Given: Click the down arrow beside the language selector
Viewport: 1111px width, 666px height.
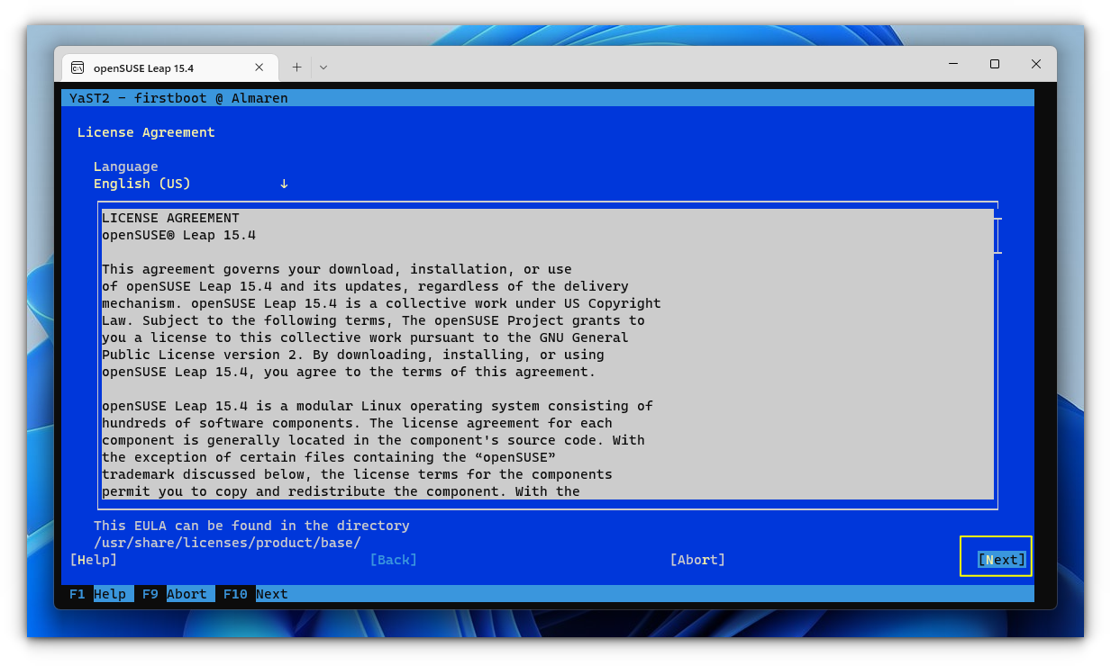Looking at the screenshot, I should [284, 184].
